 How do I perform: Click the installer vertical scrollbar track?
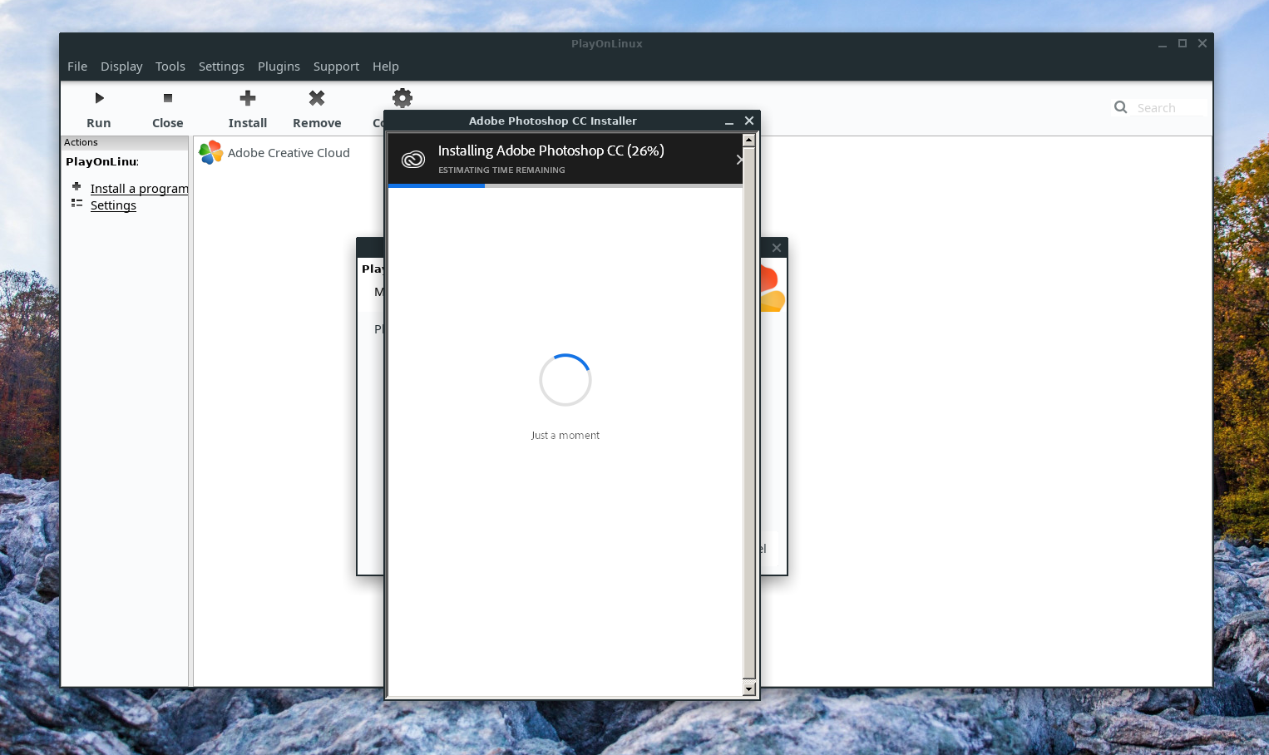point(748,414)
